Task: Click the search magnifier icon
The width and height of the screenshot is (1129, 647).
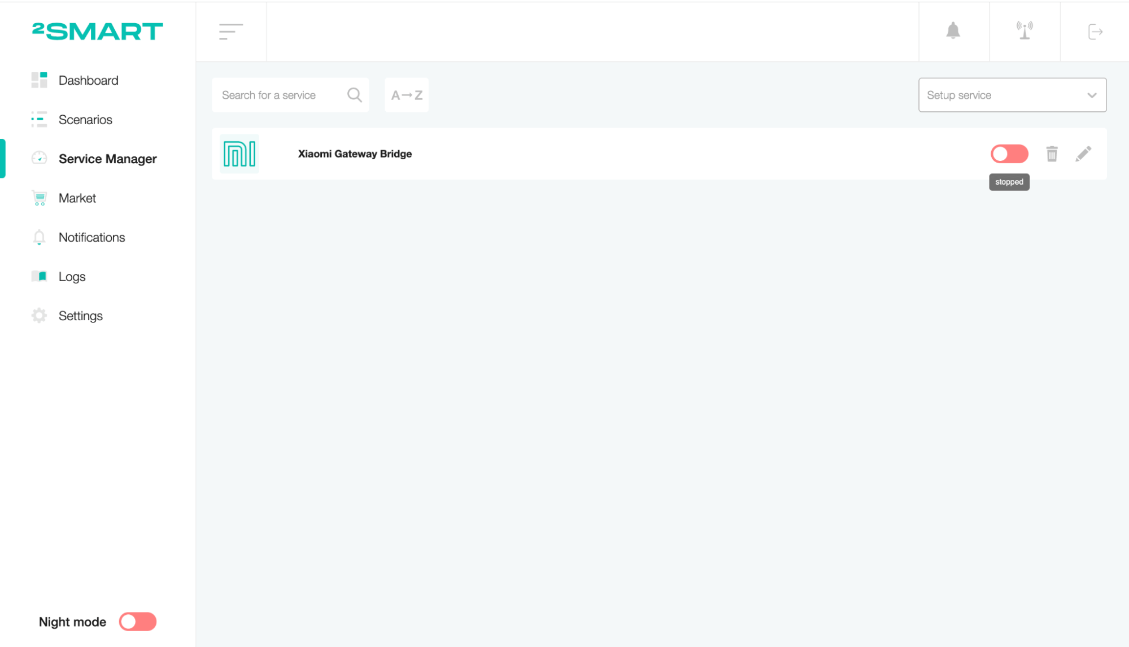Action: [354, 94]
